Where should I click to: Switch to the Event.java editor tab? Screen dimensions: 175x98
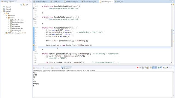pyautogui.click(x=119, y=2)
